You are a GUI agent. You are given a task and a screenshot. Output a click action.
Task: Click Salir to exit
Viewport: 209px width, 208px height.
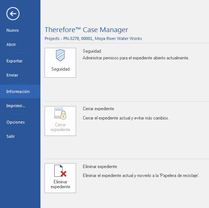click(10, 136)
